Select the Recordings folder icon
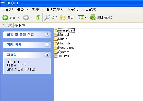The width and height of the screenshot is (143, 101). click(x=56, y=48)
